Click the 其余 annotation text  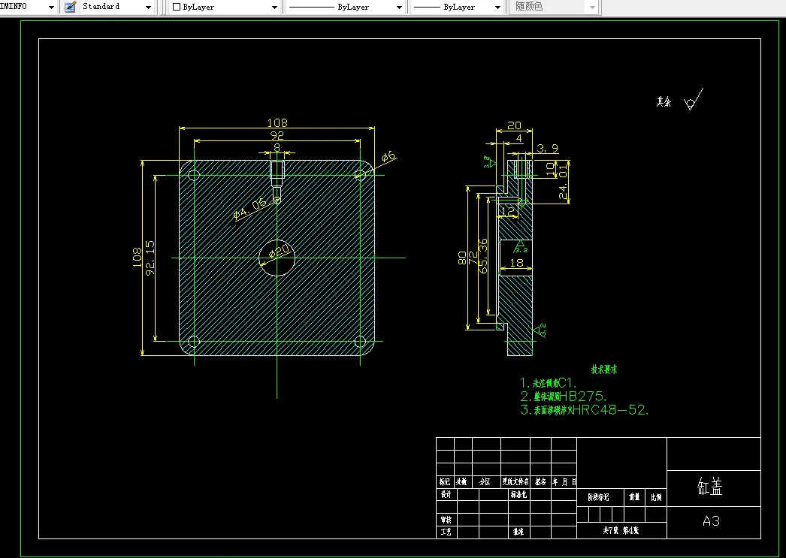tap(664, 101)
